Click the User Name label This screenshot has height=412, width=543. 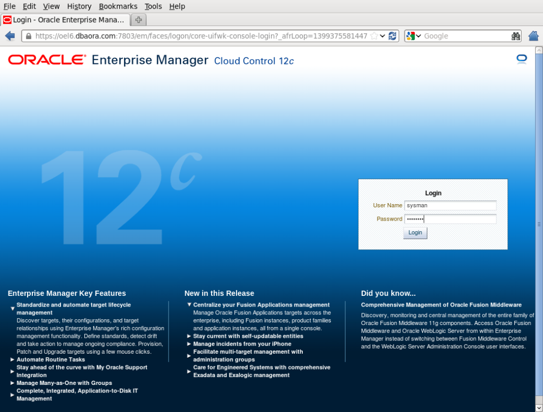tap(388, 205)
